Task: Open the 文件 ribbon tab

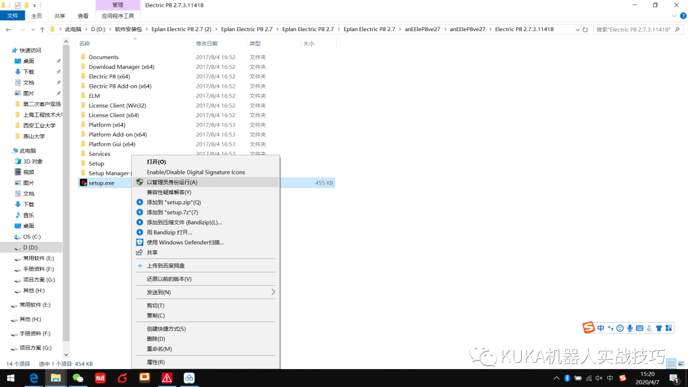Action: (13, 16)
